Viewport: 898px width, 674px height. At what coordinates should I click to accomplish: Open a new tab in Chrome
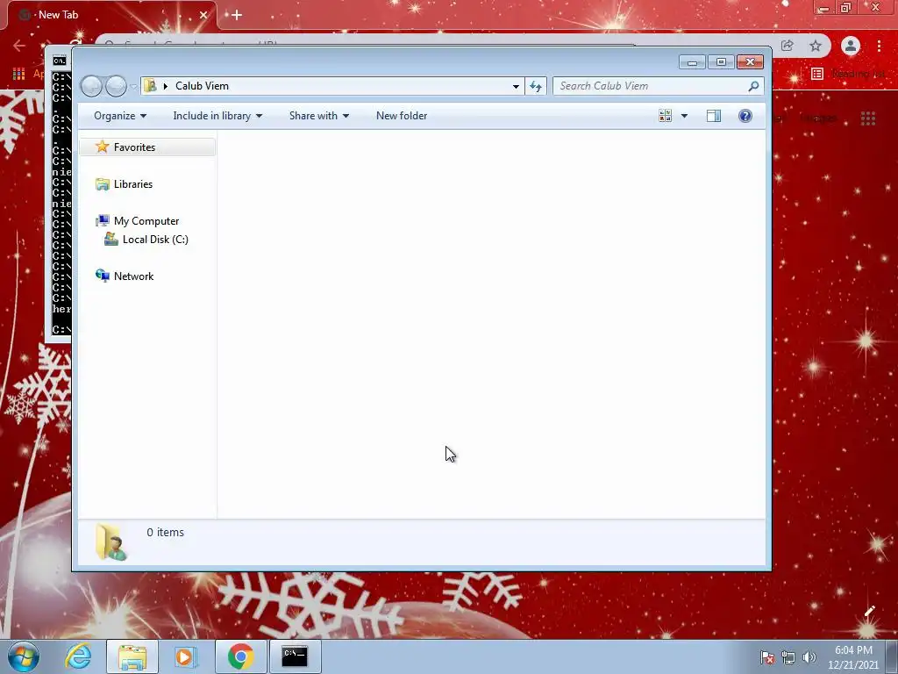pos(237,15)
